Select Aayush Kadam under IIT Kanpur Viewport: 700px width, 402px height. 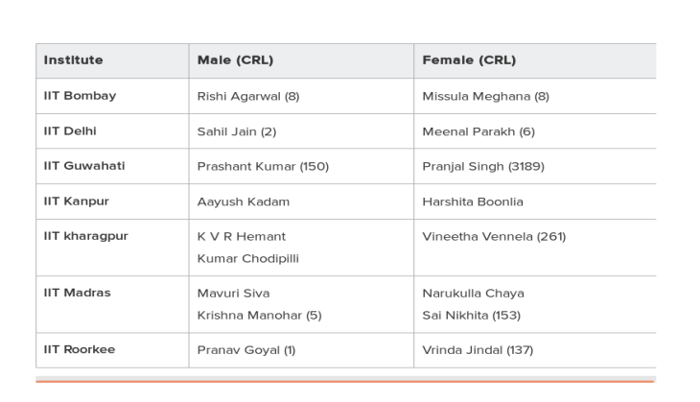click(x=244, y=201)
